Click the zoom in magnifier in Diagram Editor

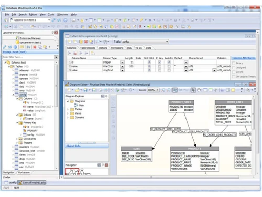(x=163, y=90)
